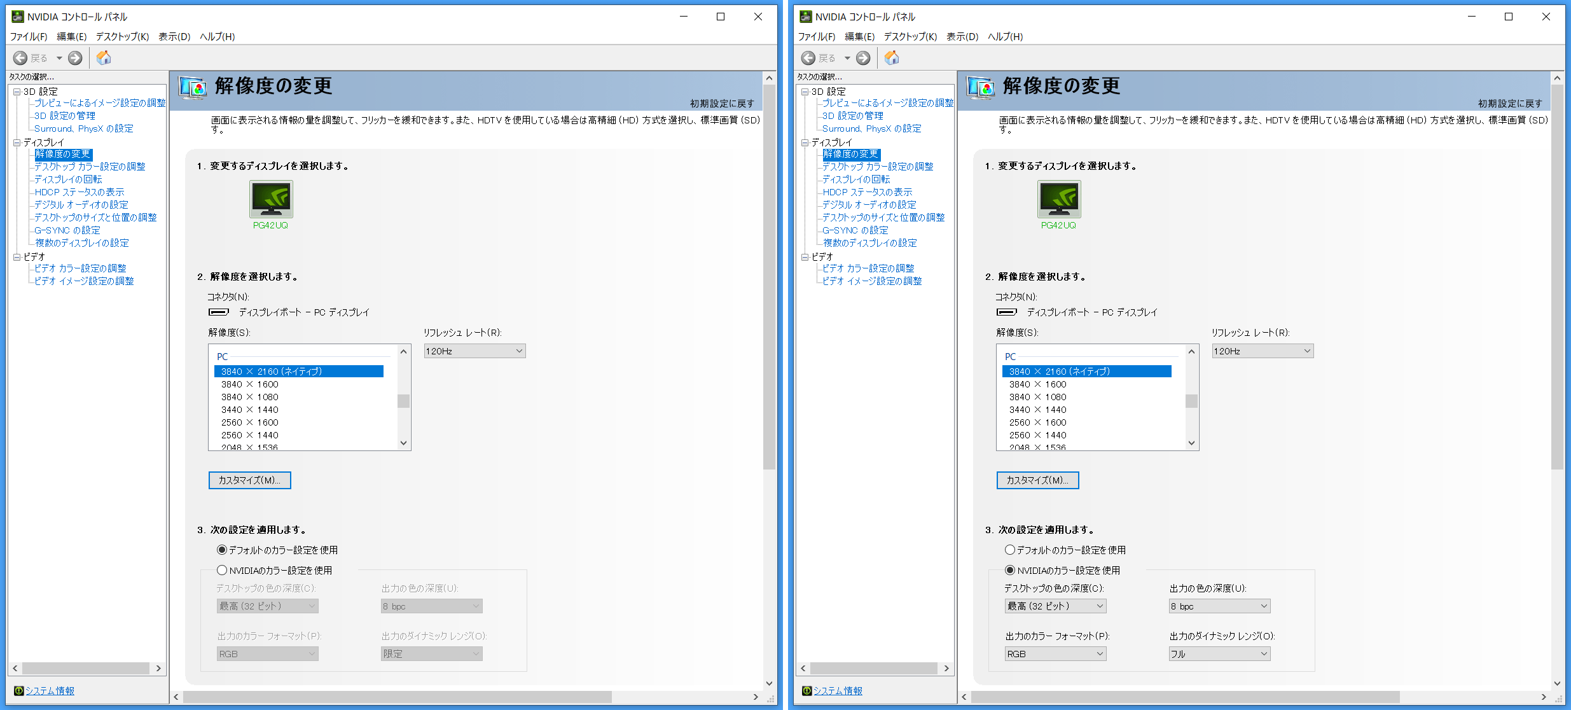
Task: Open output color format RGB dropdown in right window
Action: [x=1056, y=654]
